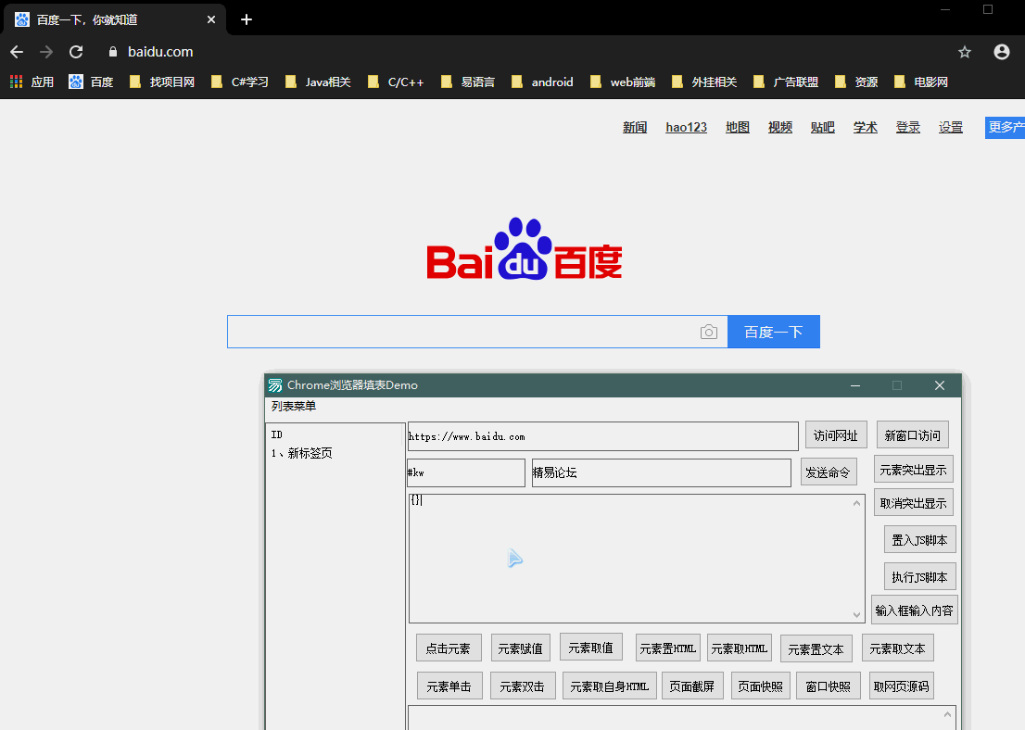Screen dimensions: 1025x730
Task: Click the 输入框输入内容 button
Action: (914, 610)
